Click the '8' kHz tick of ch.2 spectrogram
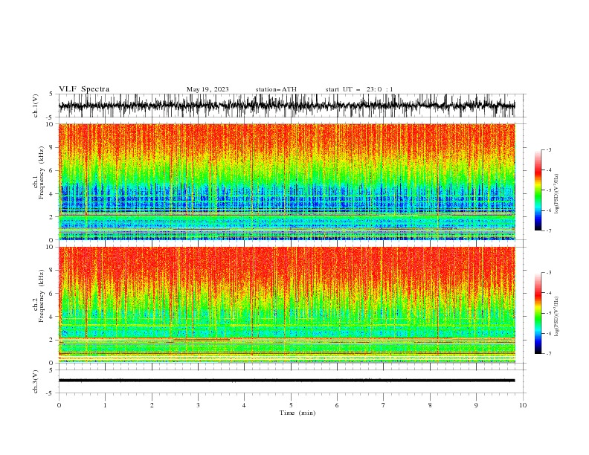589x455 pixels. [x=53, y=271]
